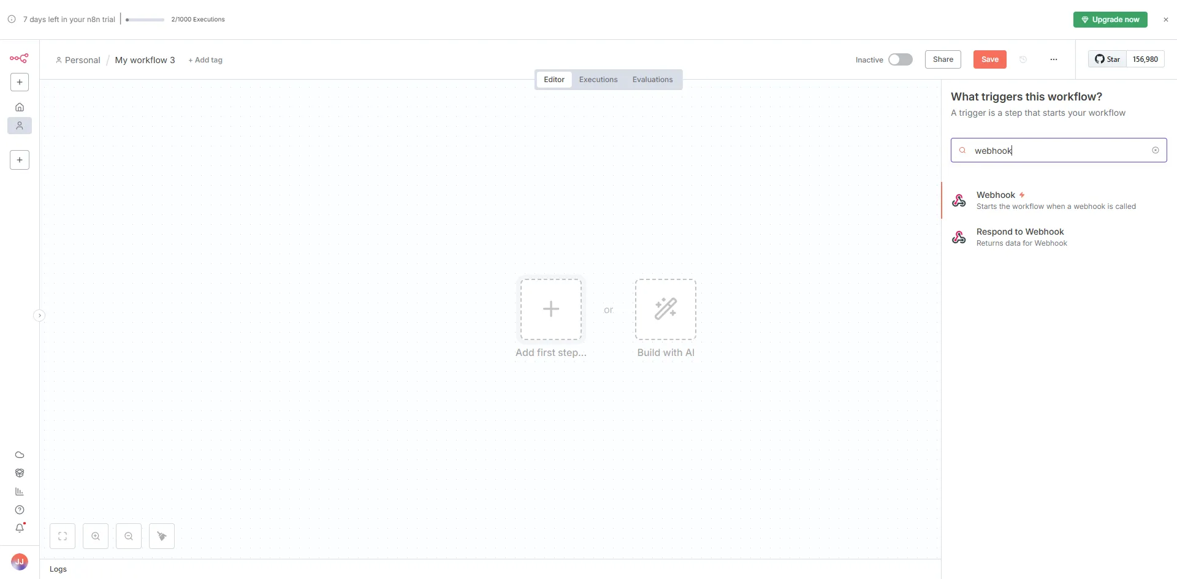Open the Home overview from the sidebar

(19, 107)
